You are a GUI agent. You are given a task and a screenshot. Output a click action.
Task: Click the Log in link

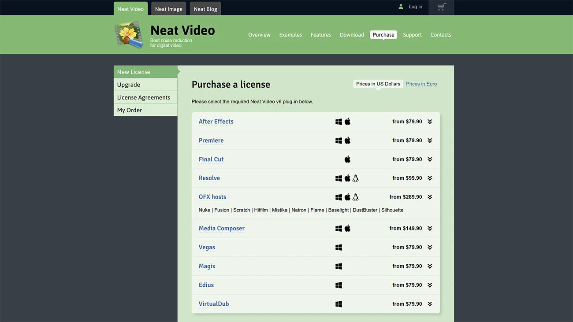pyautogui.click(x=415, y=7)
